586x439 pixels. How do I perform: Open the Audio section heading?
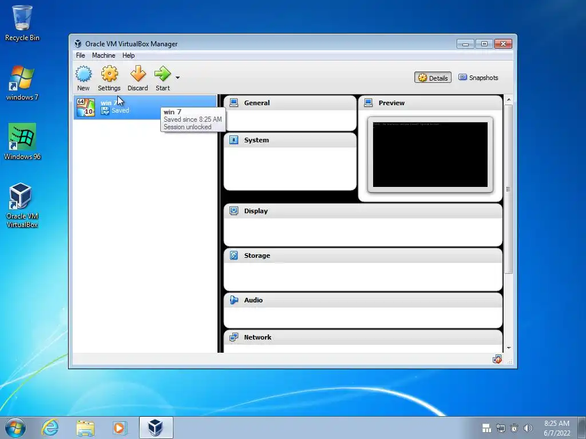click(x=254, y=300)
